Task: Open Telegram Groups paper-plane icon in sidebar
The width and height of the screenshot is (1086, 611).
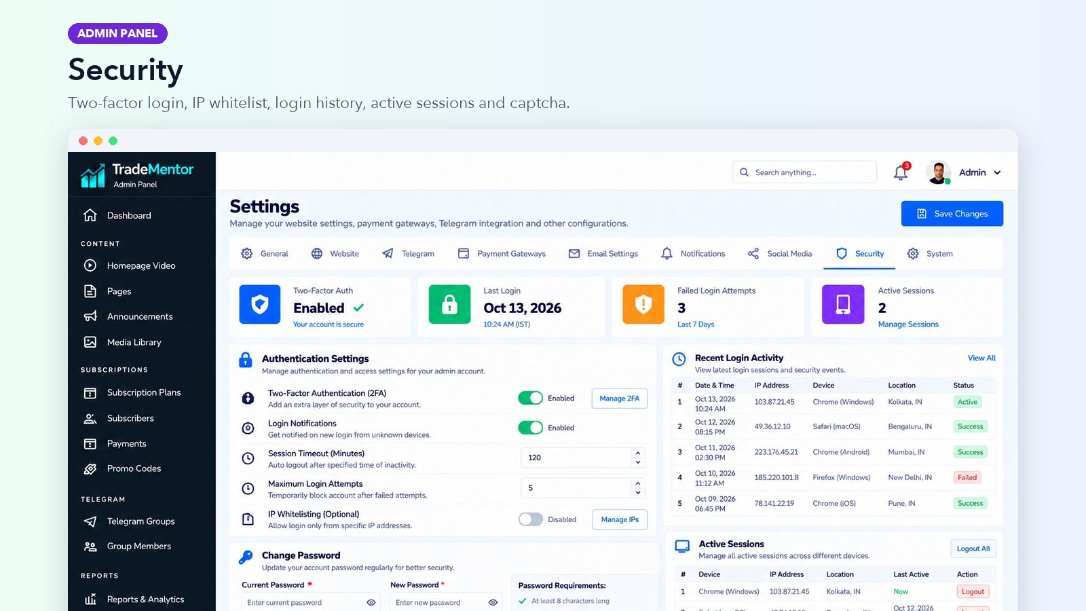Action: pyautogui.click(x=90, y=521)
